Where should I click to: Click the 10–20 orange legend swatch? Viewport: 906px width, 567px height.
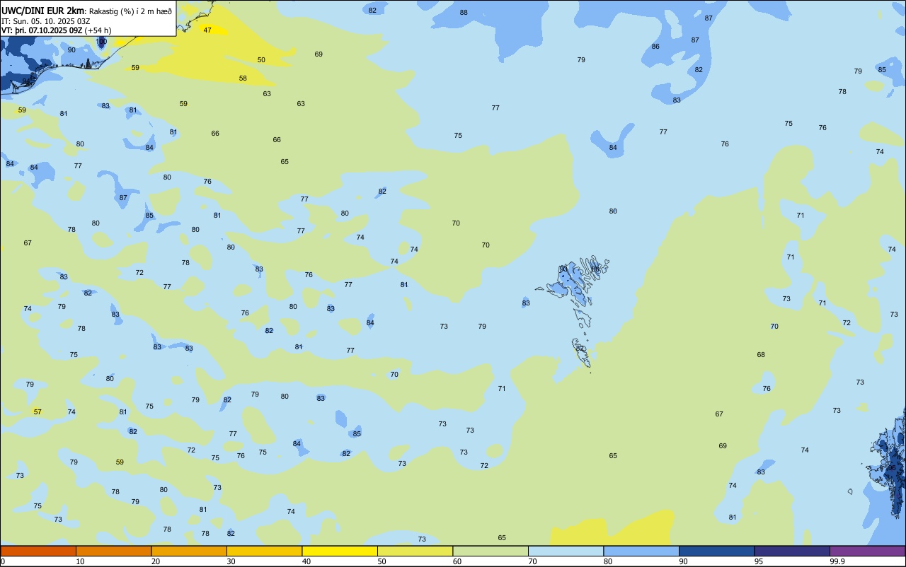(113, 551)
